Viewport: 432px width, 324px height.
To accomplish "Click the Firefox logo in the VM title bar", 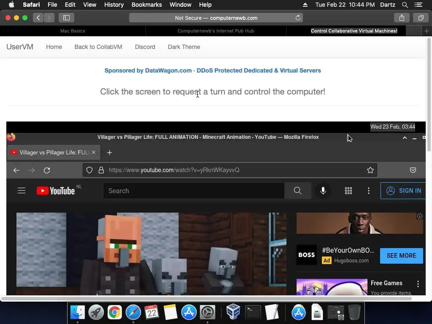I will pyautogui.click(x=11, y=137).
